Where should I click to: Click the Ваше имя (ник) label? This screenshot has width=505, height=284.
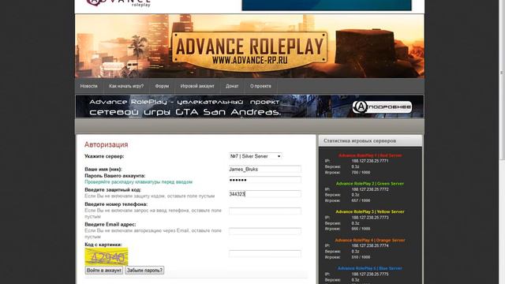[103, 169]
